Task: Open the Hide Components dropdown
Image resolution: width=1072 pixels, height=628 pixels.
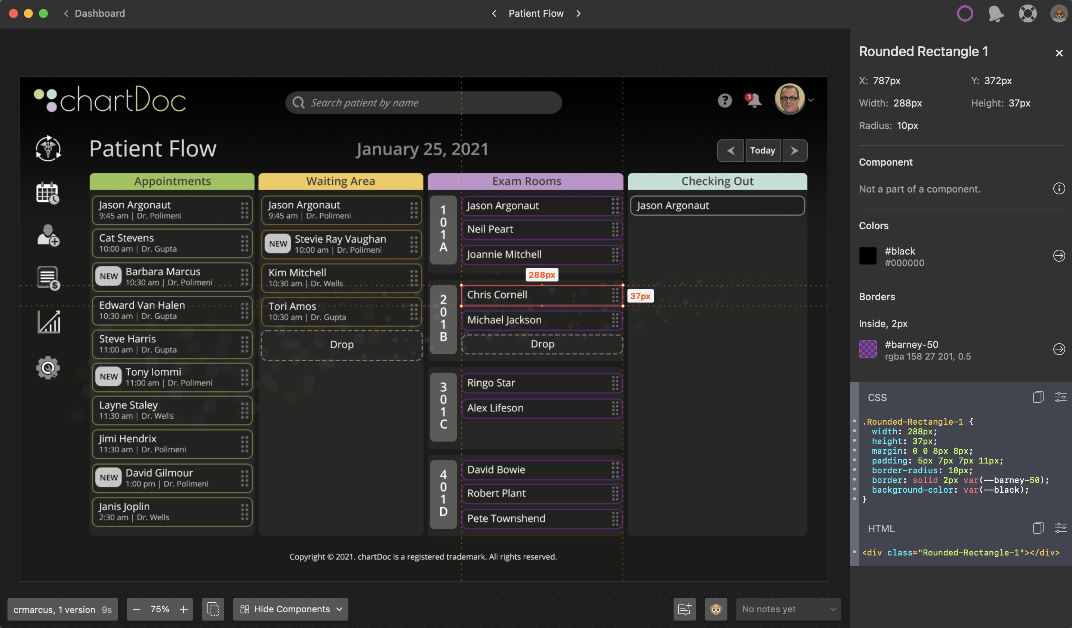Action: [x=290, y=609]
